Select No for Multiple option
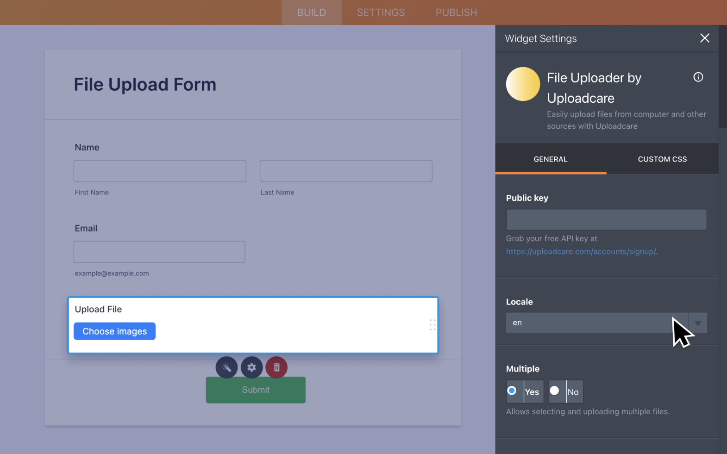The height and width of the screenshot is (454, 727). point(555,391)
